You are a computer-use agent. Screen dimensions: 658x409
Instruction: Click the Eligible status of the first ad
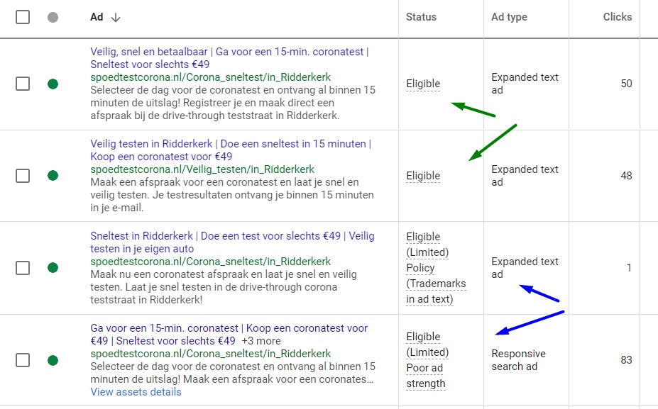point(423,84)
